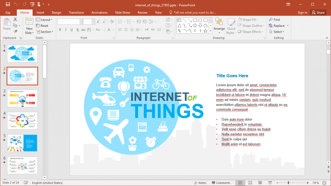Start slide show from Quick Access Toolbar
Image resolution: width=331 pixels, height=186 pixels.
point(32,5)
